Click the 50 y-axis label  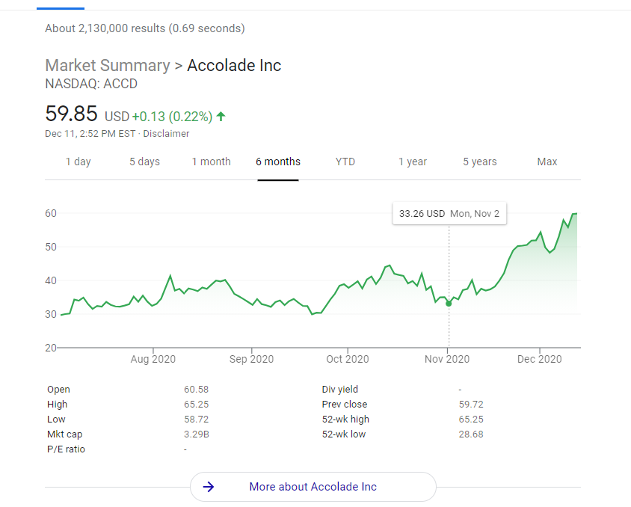pyautogui.click(x=51, y=247)
